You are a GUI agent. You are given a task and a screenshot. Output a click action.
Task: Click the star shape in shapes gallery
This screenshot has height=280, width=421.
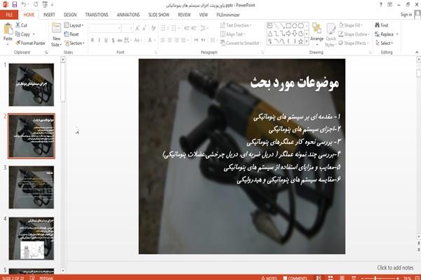301,41
